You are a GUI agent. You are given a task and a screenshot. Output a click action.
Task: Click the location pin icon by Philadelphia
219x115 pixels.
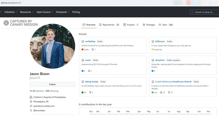31,102
